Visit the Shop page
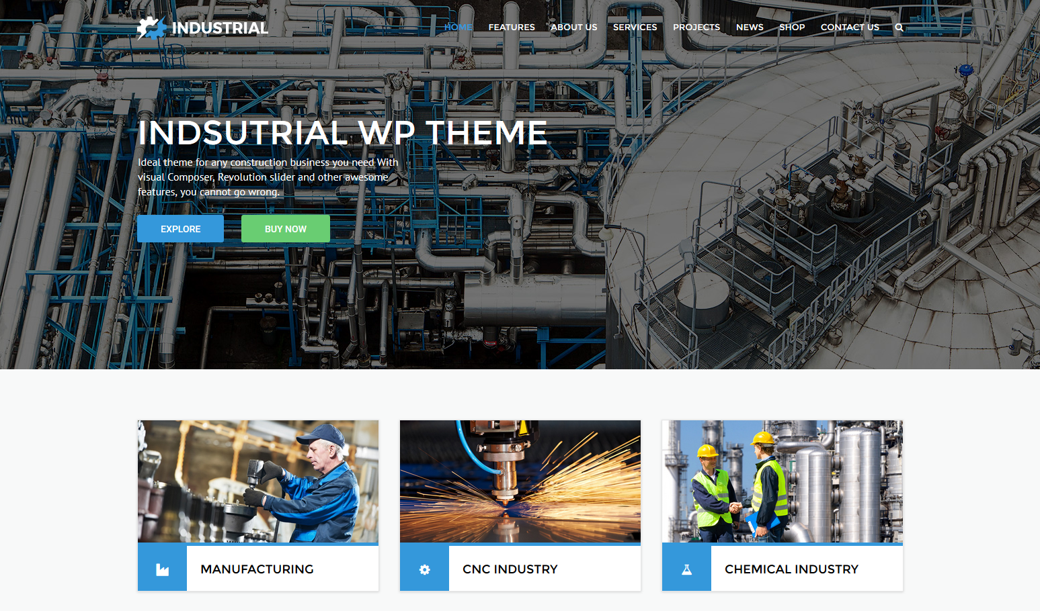 click(792, 28)
